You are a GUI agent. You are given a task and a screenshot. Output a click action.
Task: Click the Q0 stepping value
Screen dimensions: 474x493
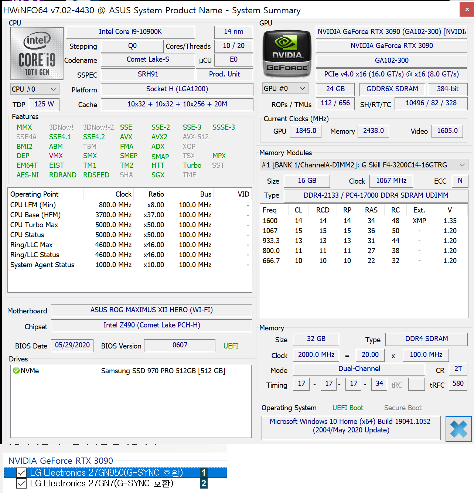click(132, 46)
